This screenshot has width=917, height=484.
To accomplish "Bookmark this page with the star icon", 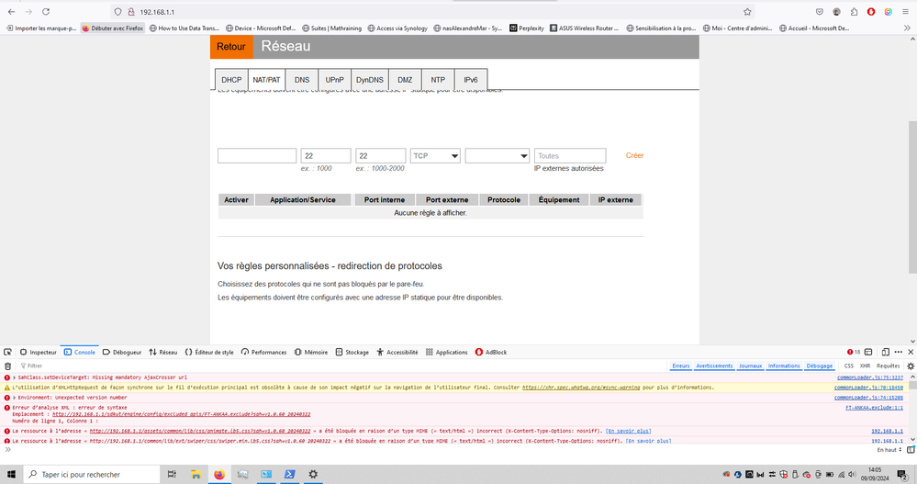I will click(747, 12).
